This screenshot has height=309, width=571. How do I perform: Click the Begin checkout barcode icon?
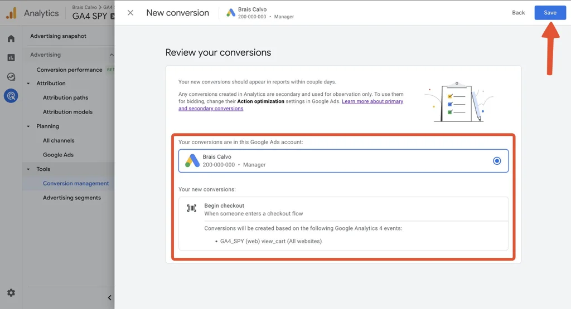click(192, 208)
